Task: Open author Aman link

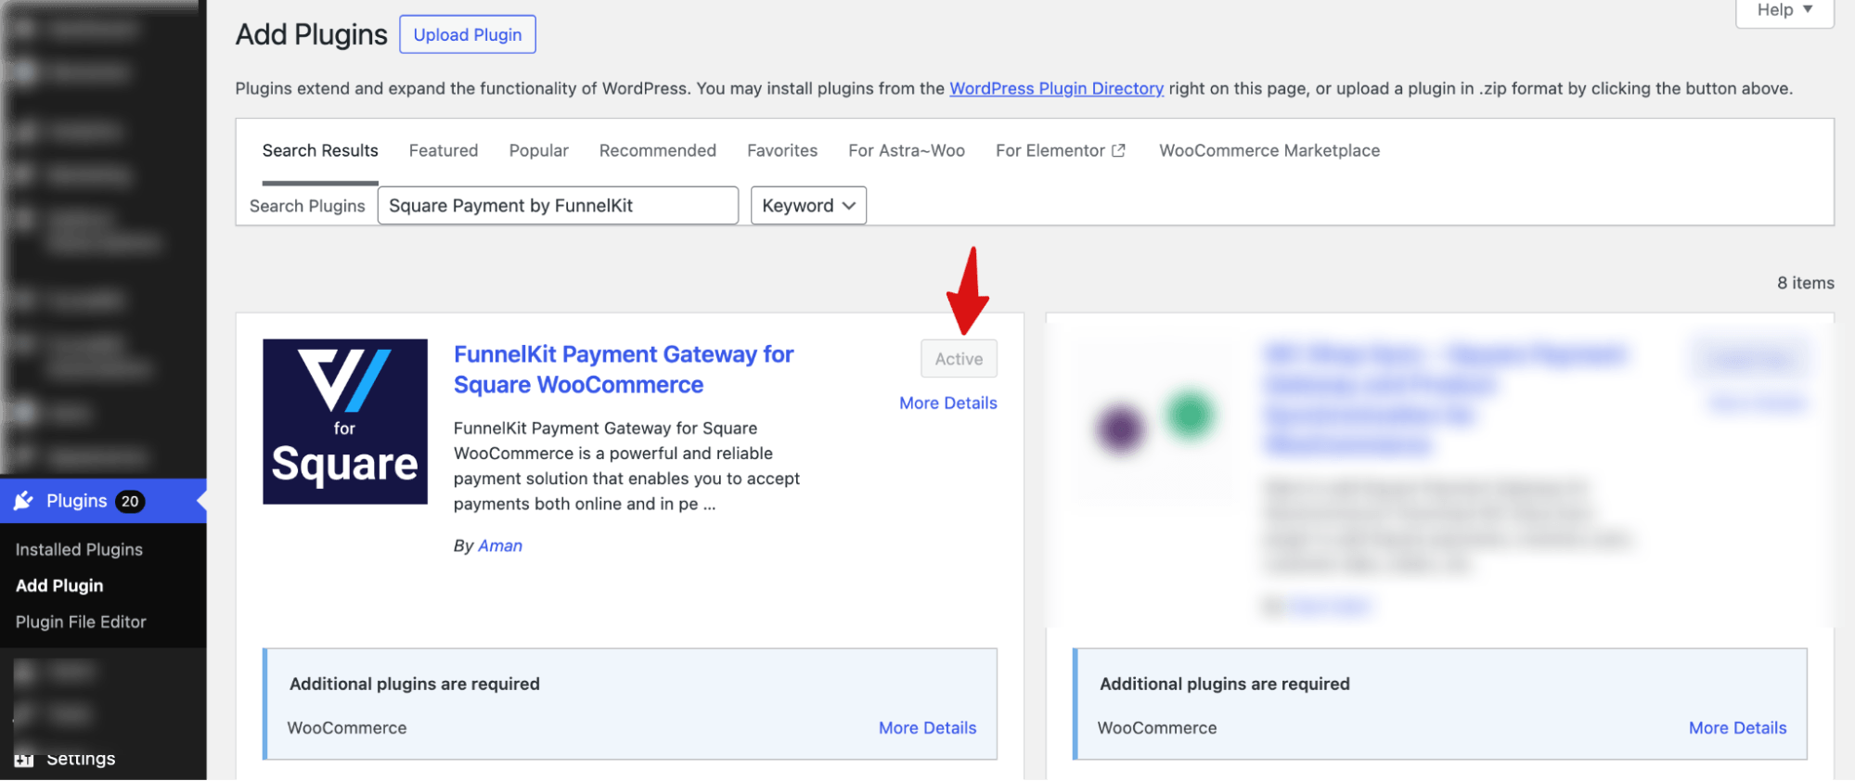Action: point(500,545)
